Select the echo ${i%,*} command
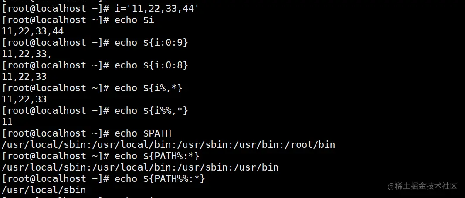 (x=148, y=88)
